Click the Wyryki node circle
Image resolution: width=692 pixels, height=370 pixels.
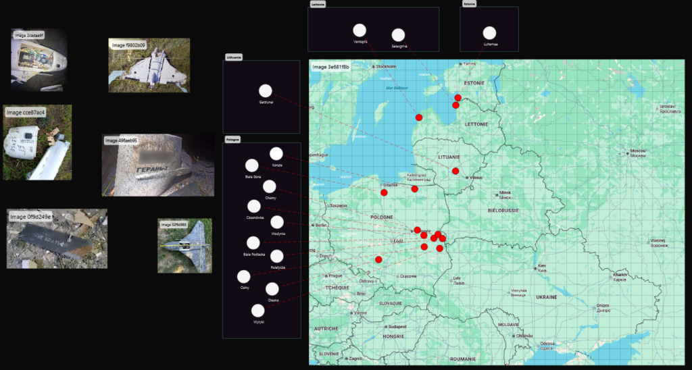pyautogui.click(x=257, y=311)
